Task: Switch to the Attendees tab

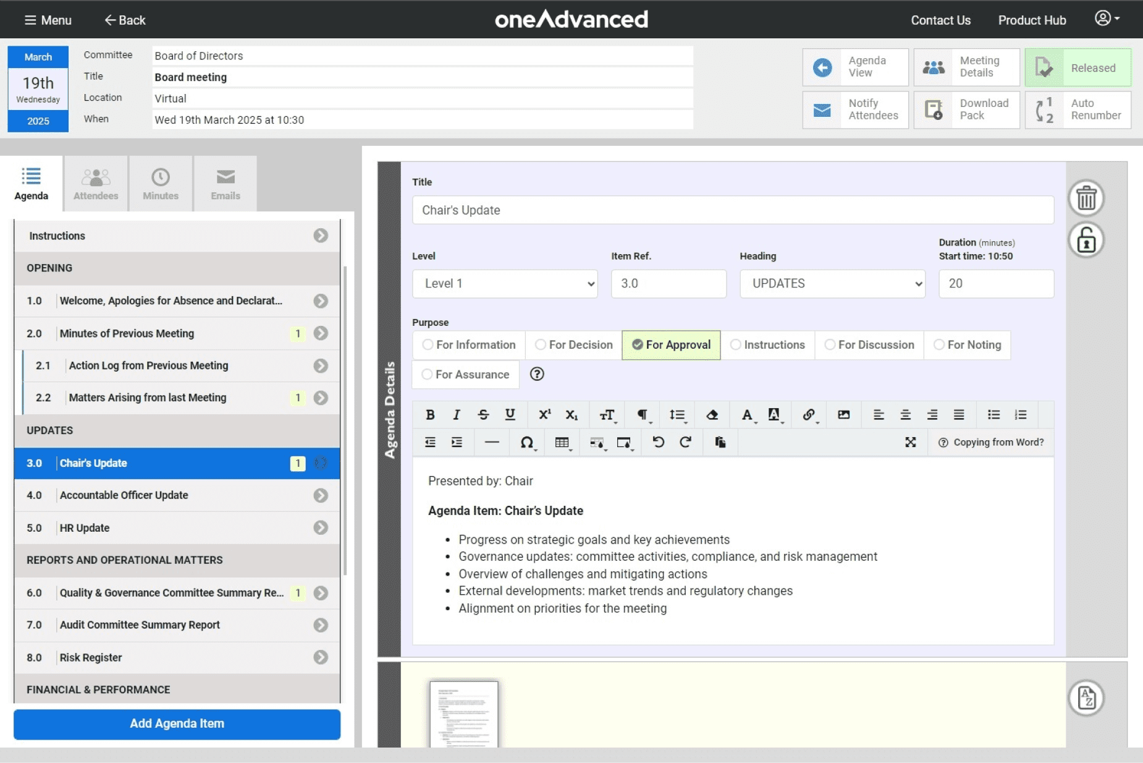Action: pos(96,184)
